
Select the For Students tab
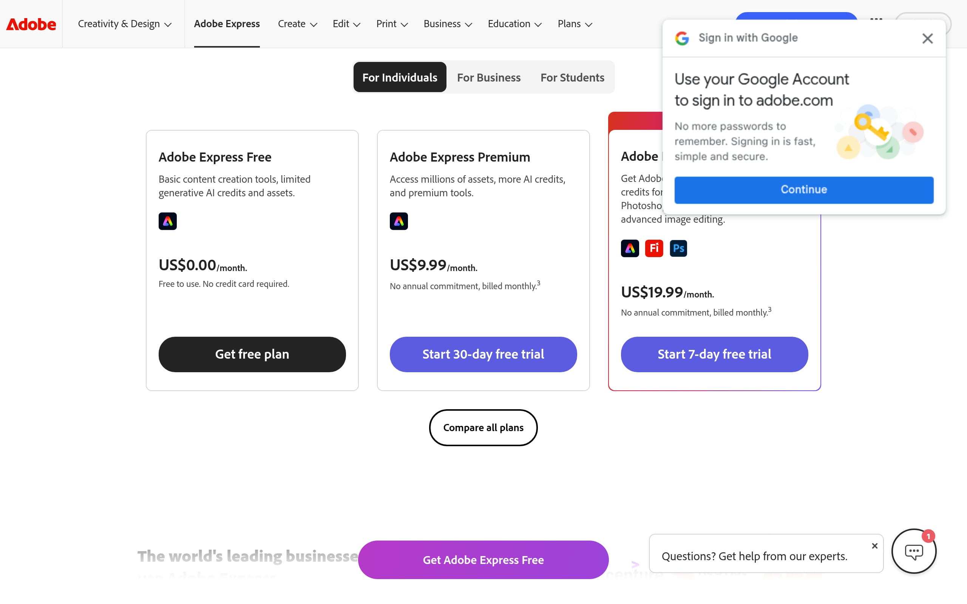pyautogui.click(x=572, y=77)
